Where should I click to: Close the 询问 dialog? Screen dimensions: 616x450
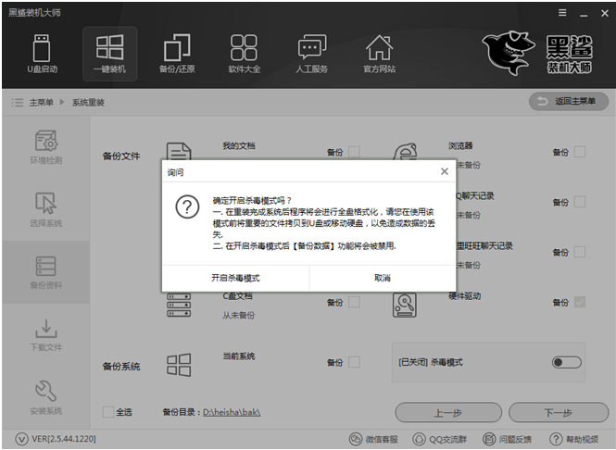click(x=444, y=172)
